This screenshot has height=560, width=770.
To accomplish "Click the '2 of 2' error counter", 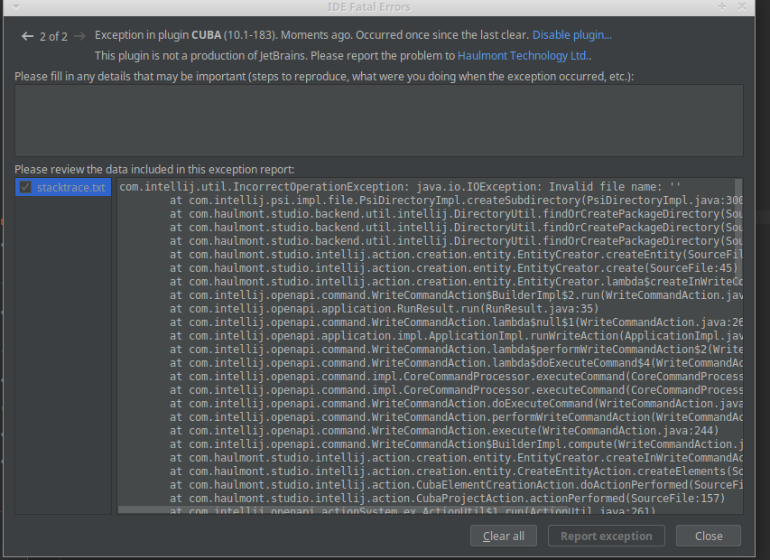I will click(53, 36).
